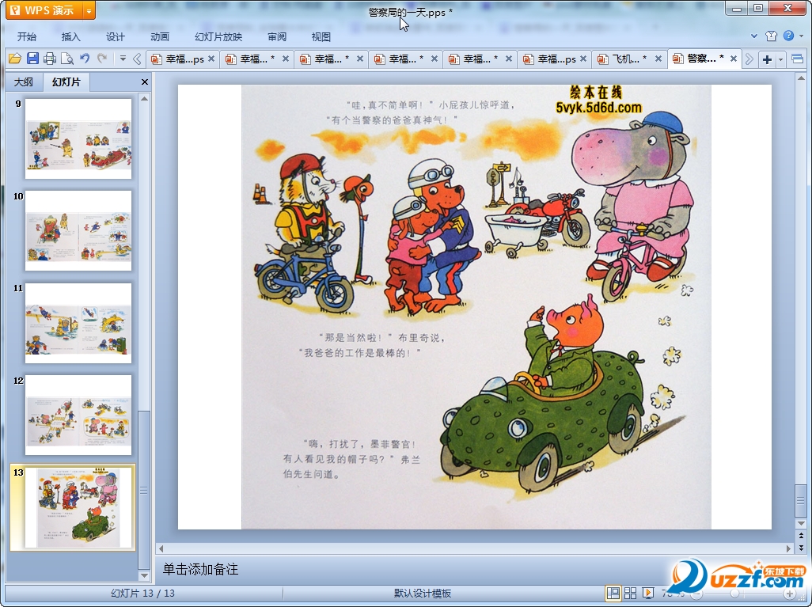
Task: Click the 默认设计模板 status bar entry
Action: [423, 594]
